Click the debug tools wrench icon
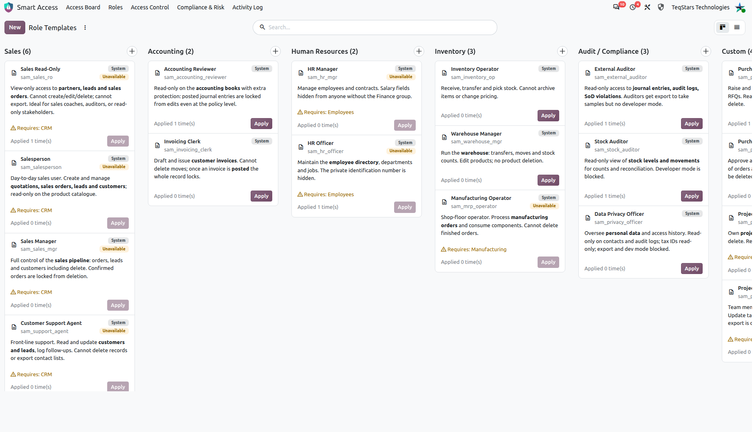Screen dimensions: 754x432 tap(647, 7)
